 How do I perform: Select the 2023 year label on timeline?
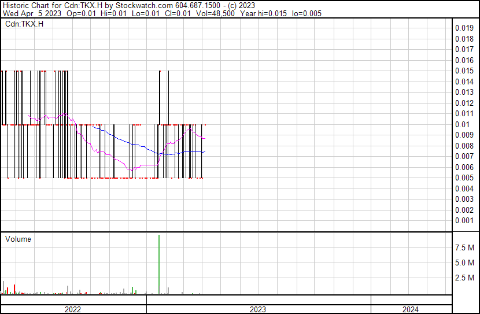(258, 309)
